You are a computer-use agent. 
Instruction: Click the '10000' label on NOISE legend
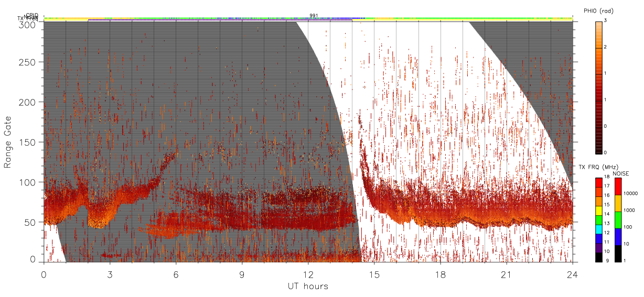[631, 193]
